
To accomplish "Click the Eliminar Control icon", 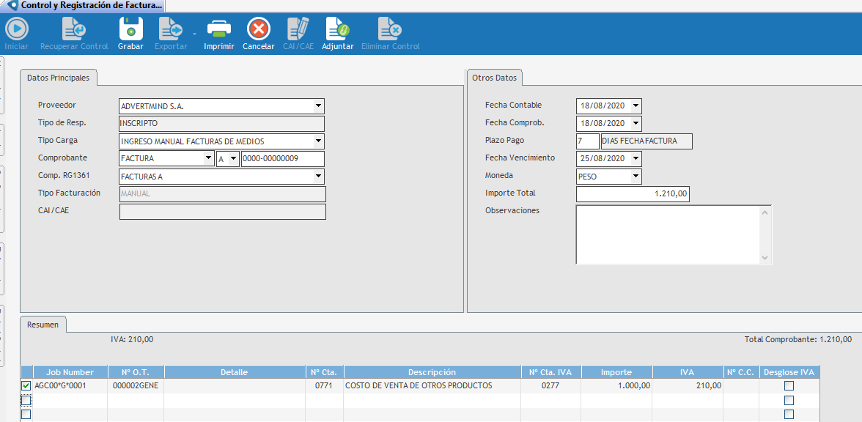I will (x=390, y=29).
